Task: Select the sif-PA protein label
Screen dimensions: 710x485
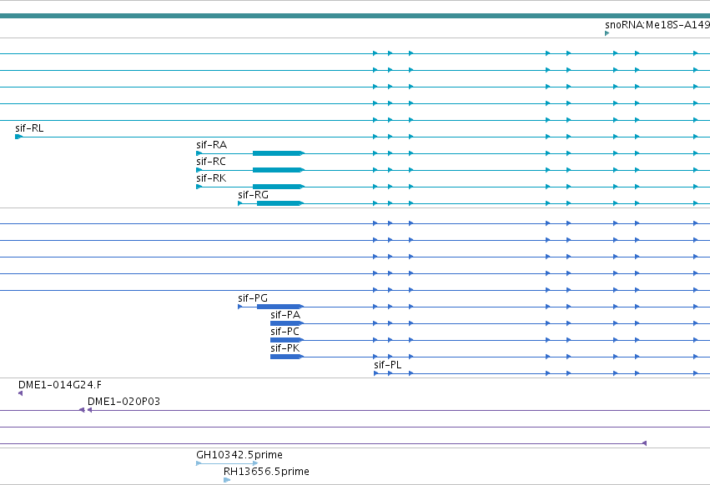Action: click(285, 315)
